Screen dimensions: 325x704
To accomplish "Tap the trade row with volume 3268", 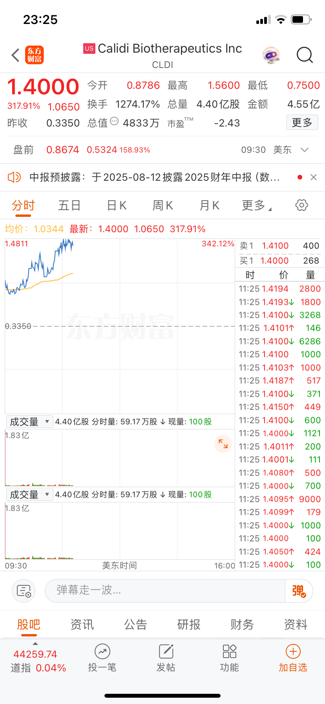I will click(279, 315).
